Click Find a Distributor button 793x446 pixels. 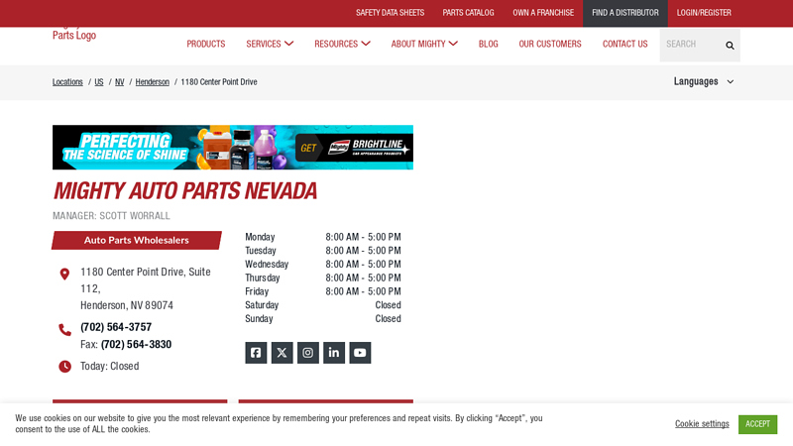625,13
